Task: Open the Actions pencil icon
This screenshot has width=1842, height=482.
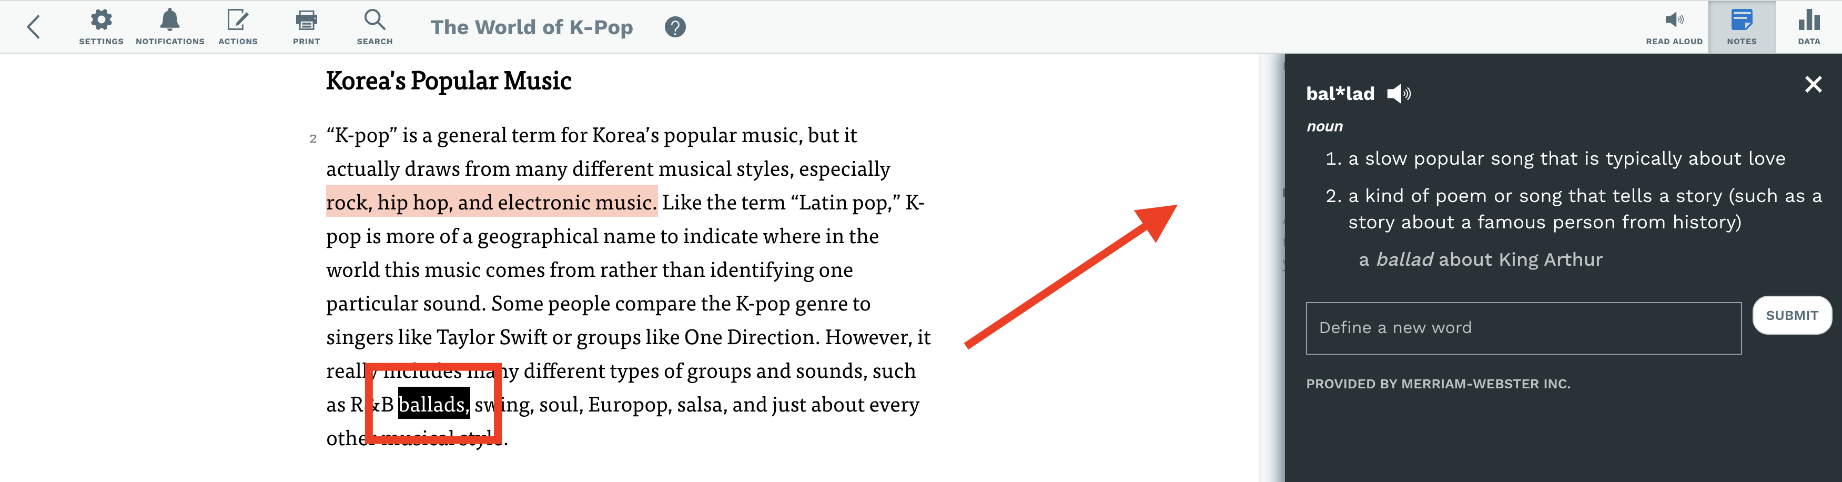Action: tap(237, 27)
